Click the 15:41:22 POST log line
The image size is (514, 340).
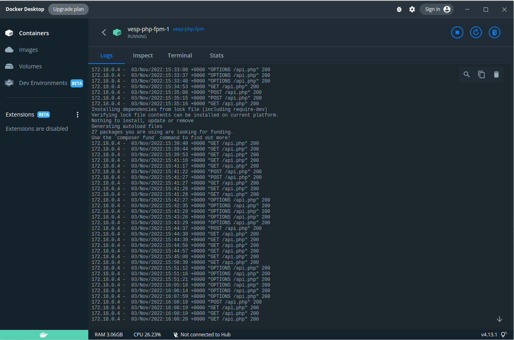tap(177, 172)
